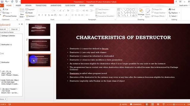The height and width of the screenshot is (106, 190).
Task: Open the Shape Effects dropdown
Action: [x=159, y=16]
